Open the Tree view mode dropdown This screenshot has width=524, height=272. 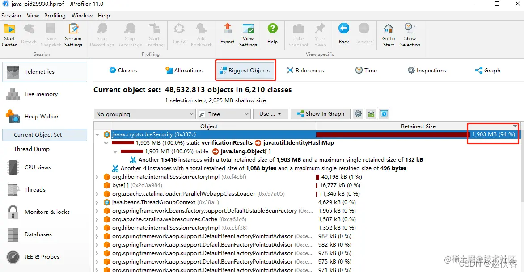pos(224,114)
